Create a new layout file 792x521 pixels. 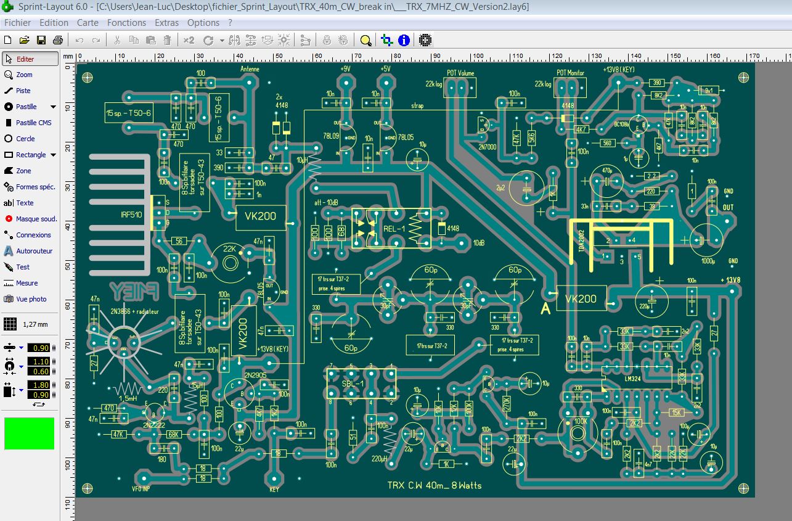8,40
